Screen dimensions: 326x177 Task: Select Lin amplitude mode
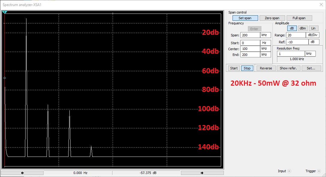click(313, 28)
